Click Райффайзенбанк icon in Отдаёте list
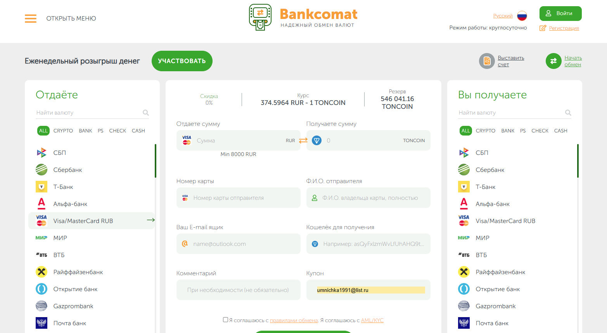 click(x=42, y=272)
